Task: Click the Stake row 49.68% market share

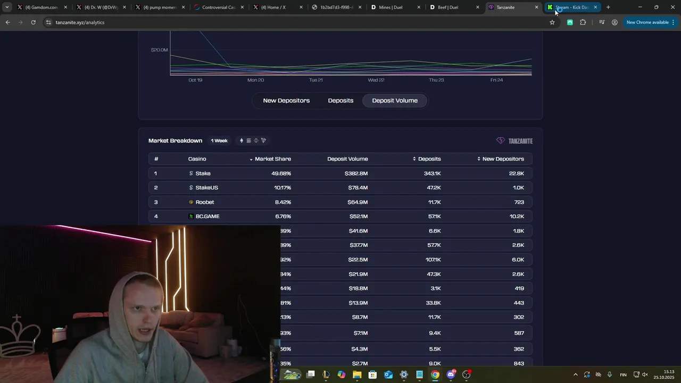Action: (281, 173)
